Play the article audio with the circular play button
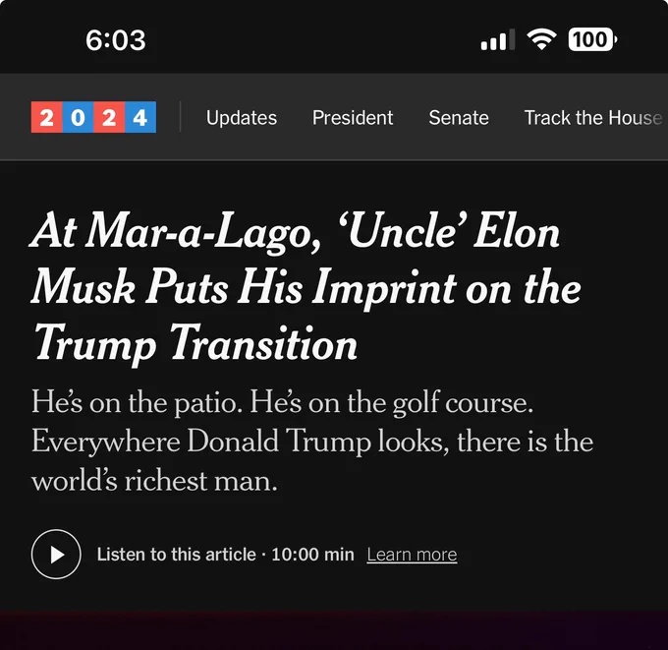 (x=56, y=554)
